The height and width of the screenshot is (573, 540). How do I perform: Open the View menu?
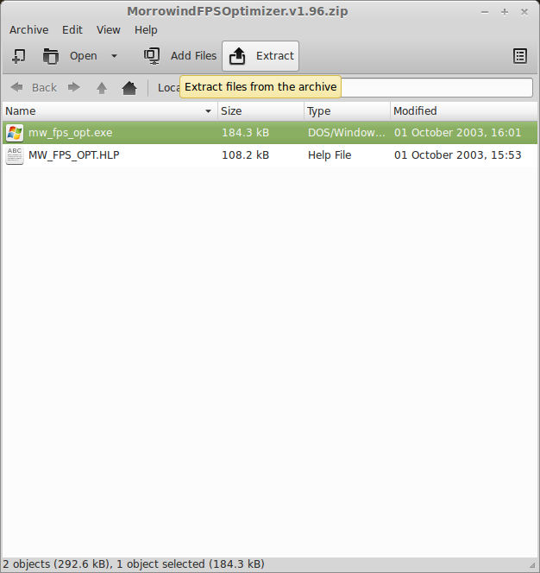coord(108,29)
